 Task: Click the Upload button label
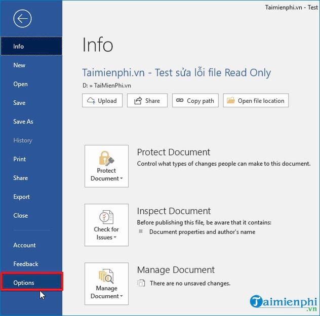tap(107, 101)
